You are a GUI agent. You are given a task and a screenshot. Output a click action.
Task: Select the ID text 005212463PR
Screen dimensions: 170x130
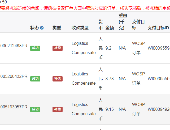14,46
